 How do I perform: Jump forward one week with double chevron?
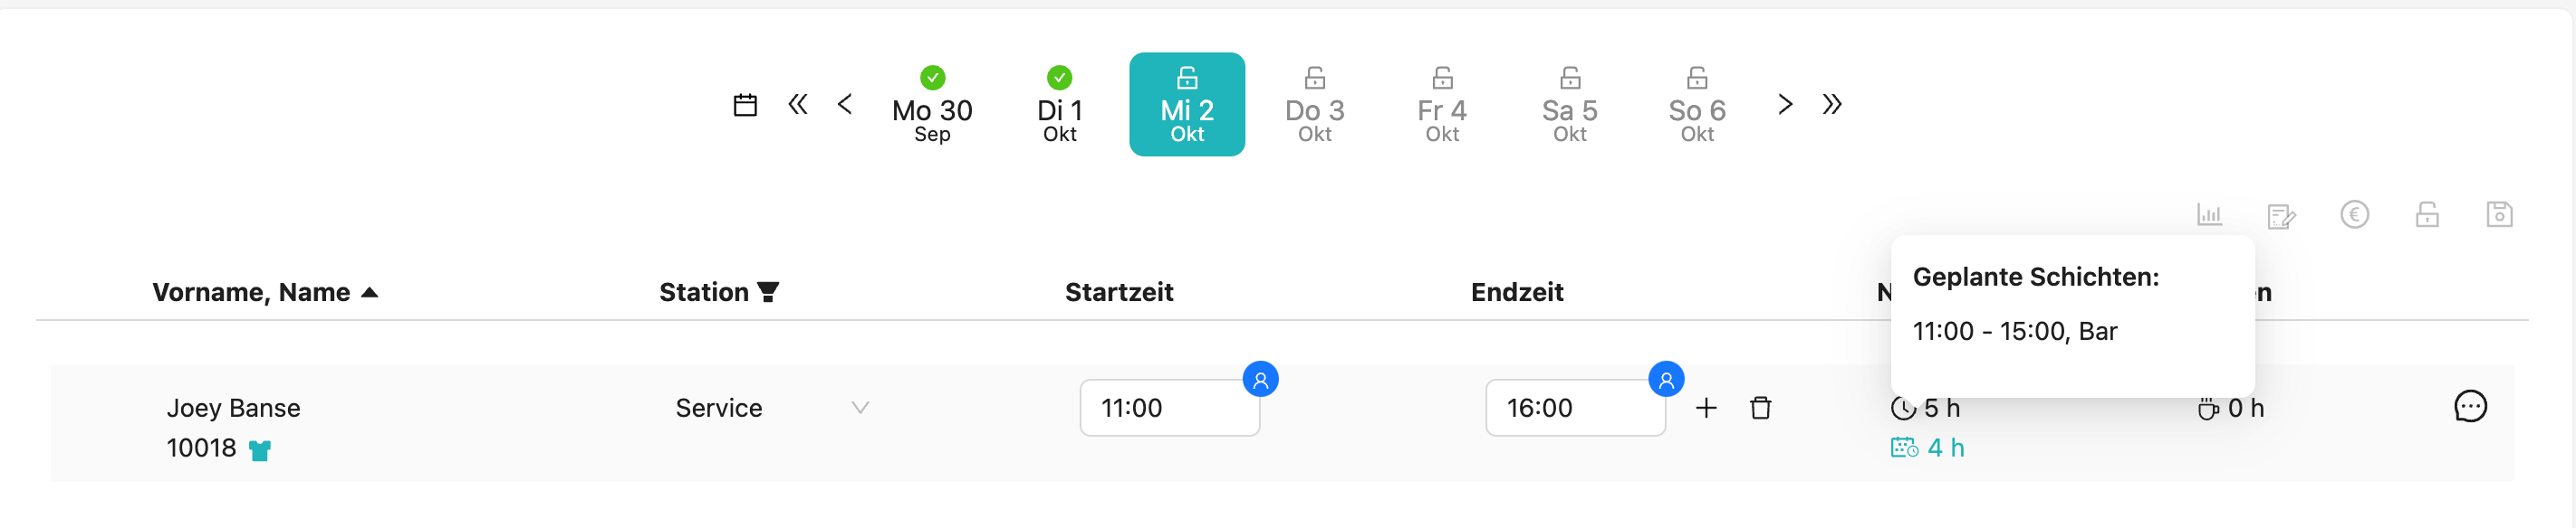point(1832,104)
